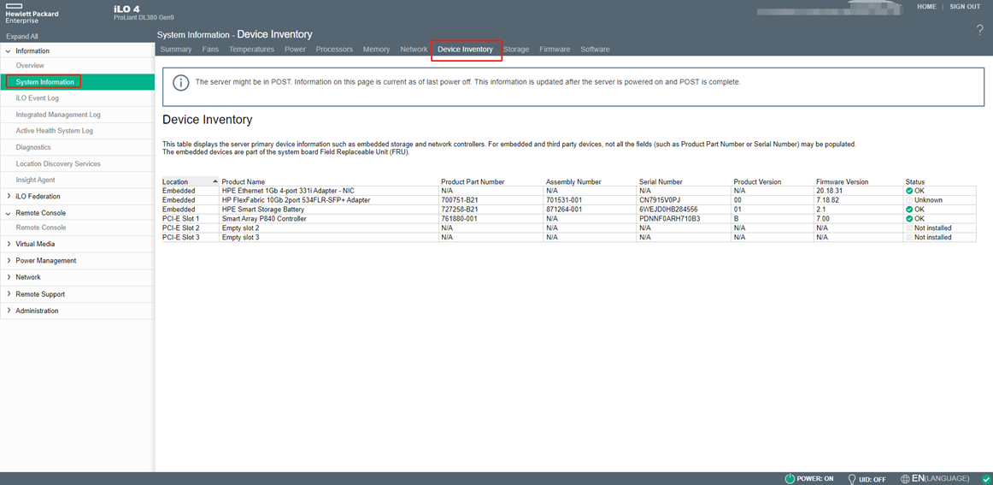Select firmware version 20.18.31
The image size is (993, 485).
coord(829,190)
